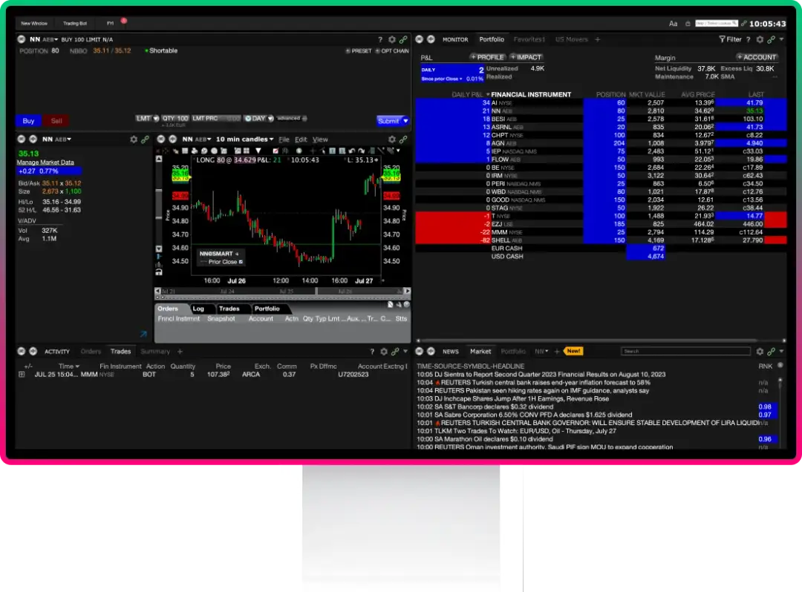Open the font size Aa icon
Image resolution: width=802 pixels, height=592 pixels.
tap(673, 24)
